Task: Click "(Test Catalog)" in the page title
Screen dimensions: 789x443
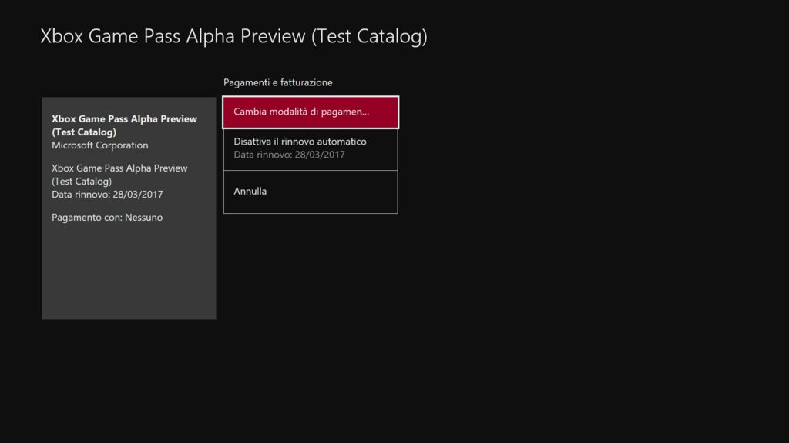Action: pos(369,36)
